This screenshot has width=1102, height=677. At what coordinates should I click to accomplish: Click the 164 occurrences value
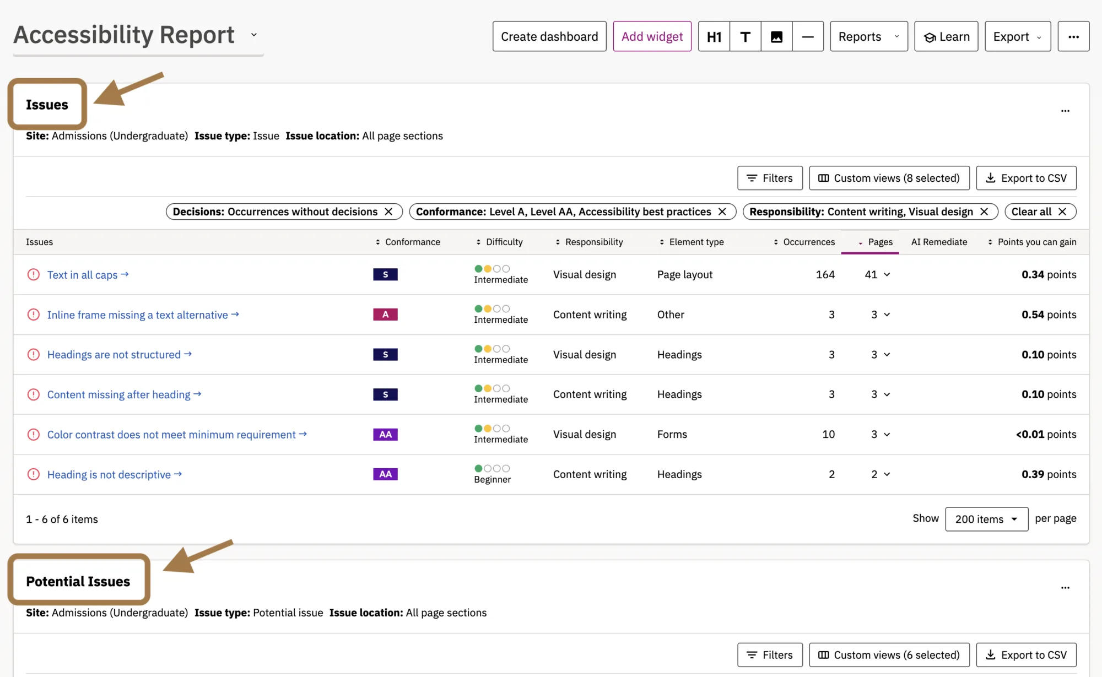pyautogui.click(x=825, y=274)
